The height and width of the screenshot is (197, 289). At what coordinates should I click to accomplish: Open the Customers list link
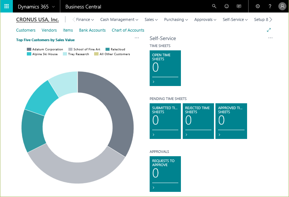click(26, 30)
